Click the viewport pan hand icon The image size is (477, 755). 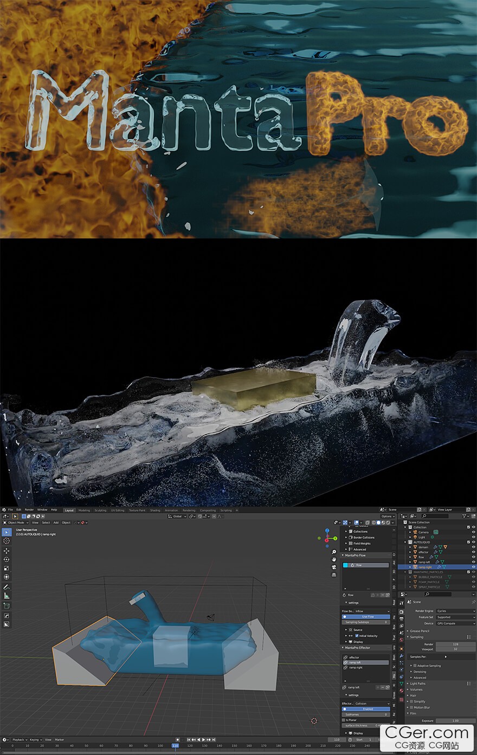(334, 559)
